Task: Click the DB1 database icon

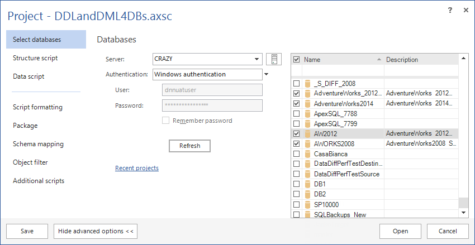Action: pos(307,184)
